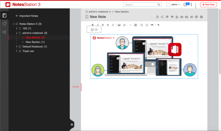Click the NotesStation 3 logo
This screenshot has height=131, width=221.
coord(23,4)
